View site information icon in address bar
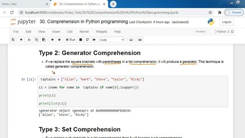Screen dimensions: 245x138 [21, 13]
